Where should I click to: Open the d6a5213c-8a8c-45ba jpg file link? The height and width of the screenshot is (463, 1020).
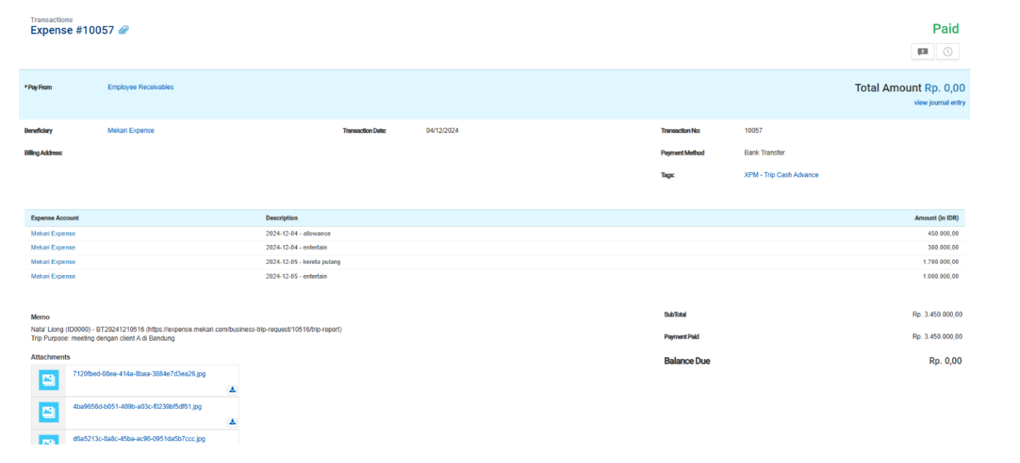tap(139, 439)
